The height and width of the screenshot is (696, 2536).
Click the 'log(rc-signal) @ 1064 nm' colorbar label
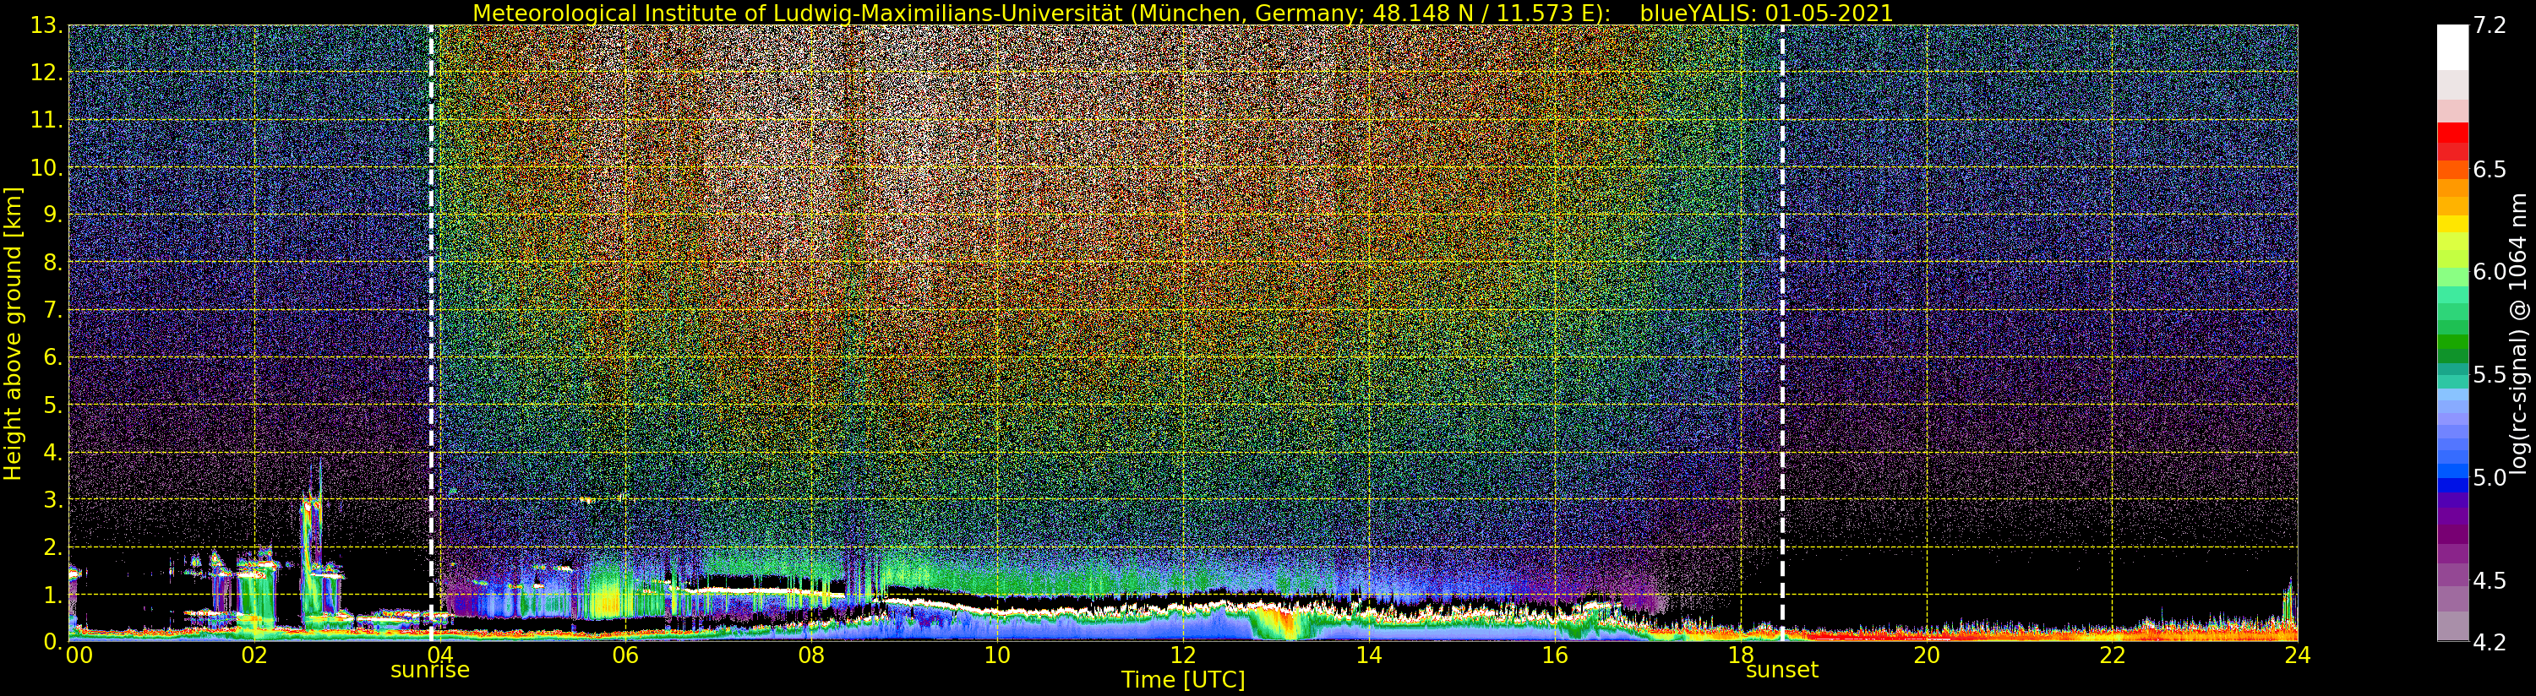pos(2519,334)
